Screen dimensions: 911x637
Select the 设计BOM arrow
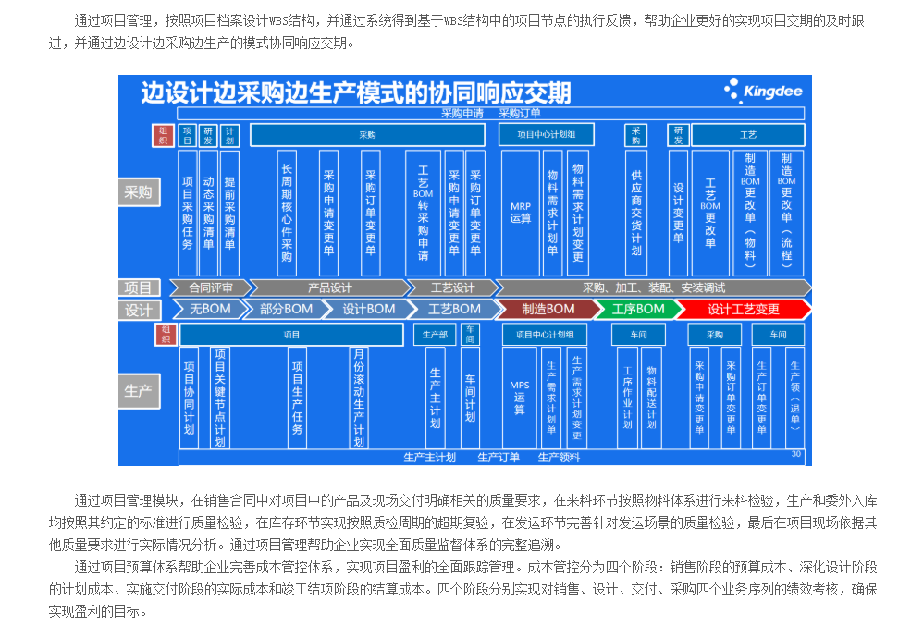[368, 309]
